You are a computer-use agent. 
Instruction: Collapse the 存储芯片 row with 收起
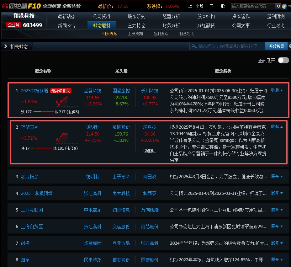pyautogui.click(x=277, y=127)
